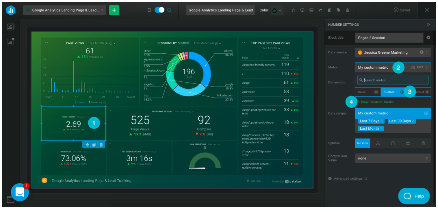The width and height of the screenshot is (438, 209).
Task: Click the star favorite icon in toolbar
Action: coord(293,10)
